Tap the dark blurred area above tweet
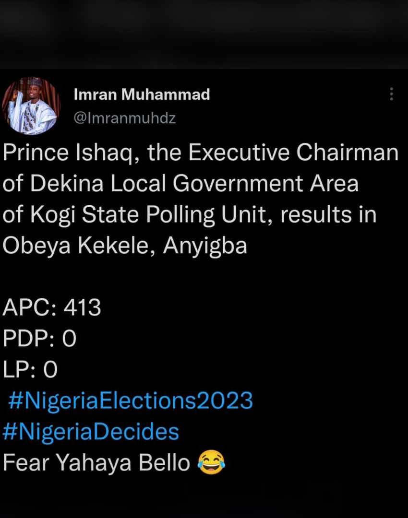The height and width of the screenshot is (518, 408). 204,35
